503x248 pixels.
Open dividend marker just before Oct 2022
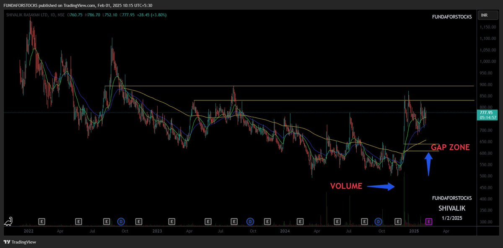click(x=121, y=221)
